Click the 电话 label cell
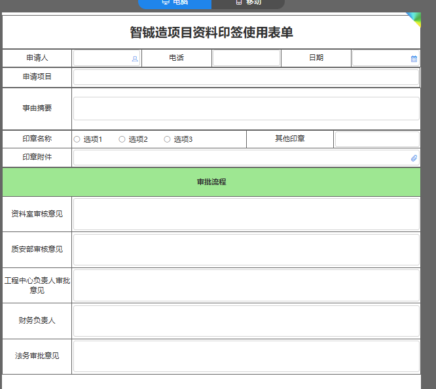Screen dimensions: 436x389 click(177, 58)
